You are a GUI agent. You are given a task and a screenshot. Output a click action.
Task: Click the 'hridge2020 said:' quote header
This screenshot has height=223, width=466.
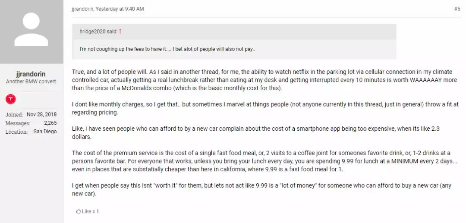coord(98,31)
